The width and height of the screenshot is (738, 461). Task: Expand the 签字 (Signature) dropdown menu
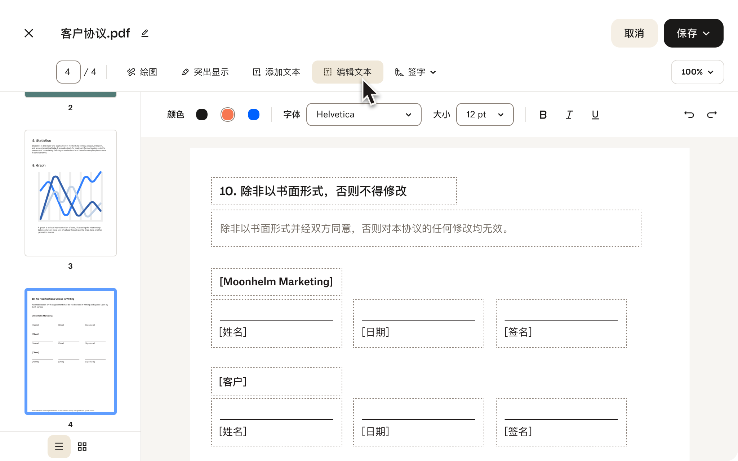[x=433, y=72]
